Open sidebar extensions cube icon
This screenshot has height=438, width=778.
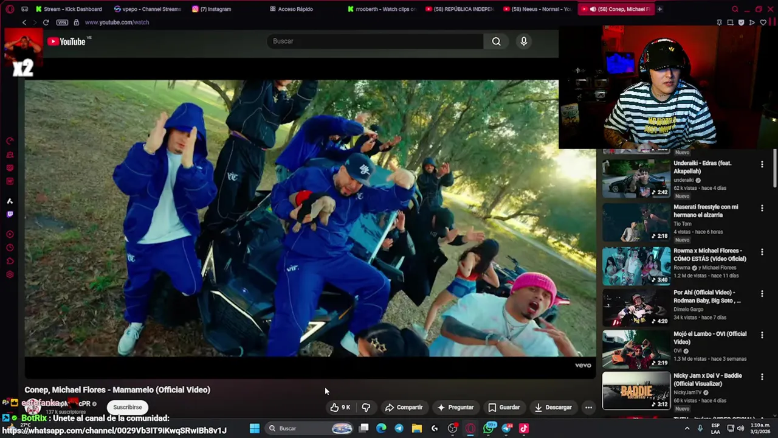pyautogui.click(x=10, y=261)
